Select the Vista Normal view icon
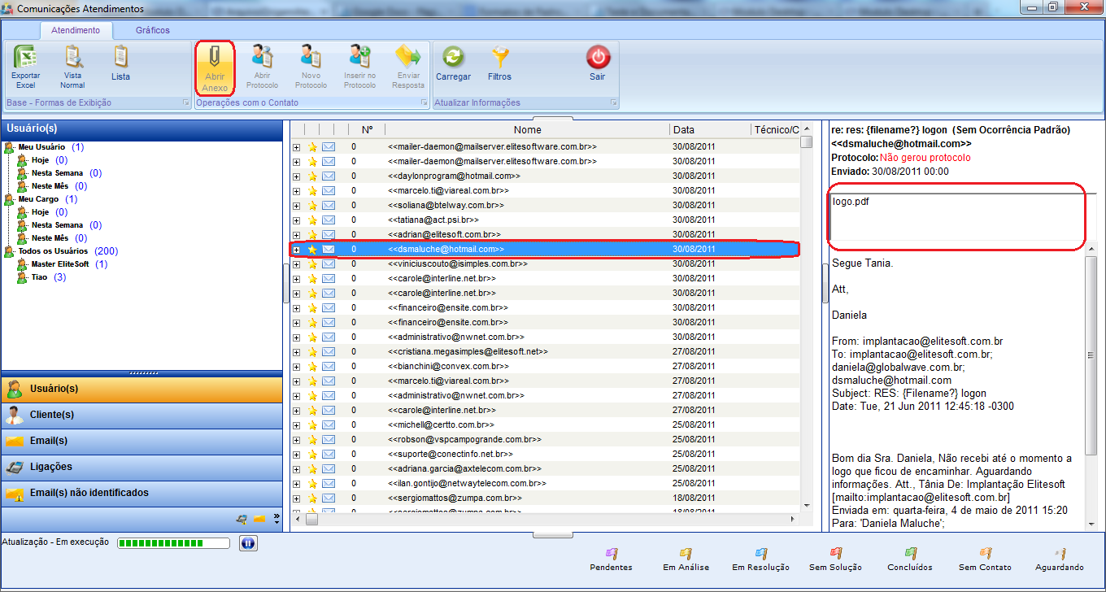 coord(72,59)
